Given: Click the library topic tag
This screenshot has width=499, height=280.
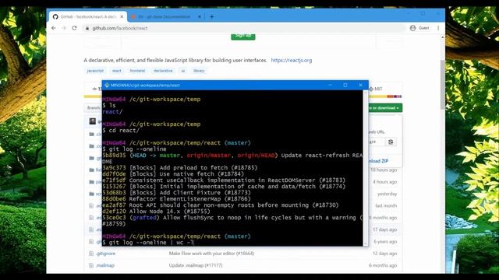Looking at the screenshot, I should pyautogui.click(x=199, y=71).
